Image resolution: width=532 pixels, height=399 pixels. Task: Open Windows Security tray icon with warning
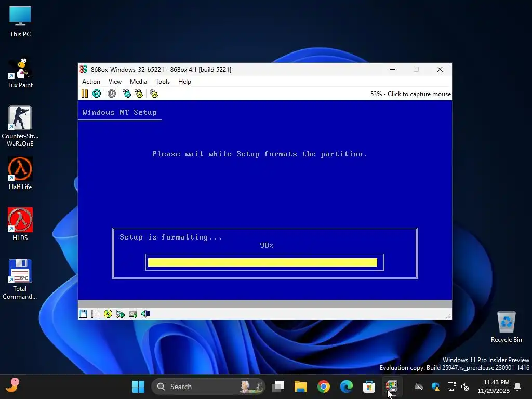436,387
